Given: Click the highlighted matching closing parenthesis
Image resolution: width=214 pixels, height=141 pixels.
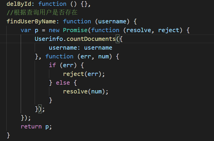Looking at the screenshot, I should click(40, 109).
